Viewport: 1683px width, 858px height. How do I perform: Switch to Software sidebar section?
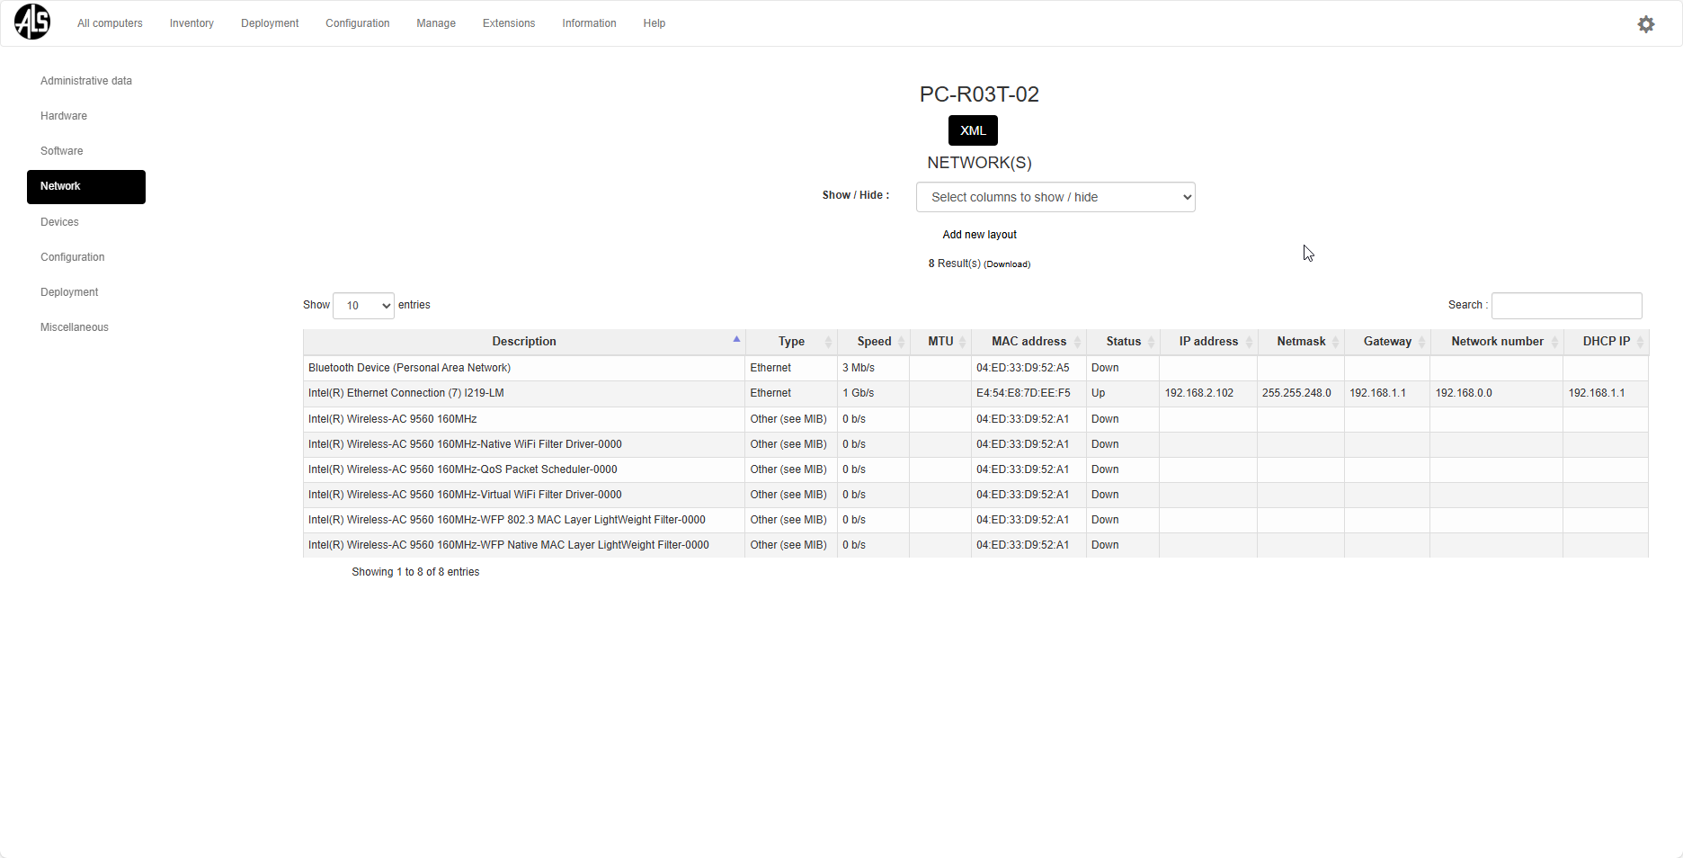pyautogui.click(x=62, y=151)
